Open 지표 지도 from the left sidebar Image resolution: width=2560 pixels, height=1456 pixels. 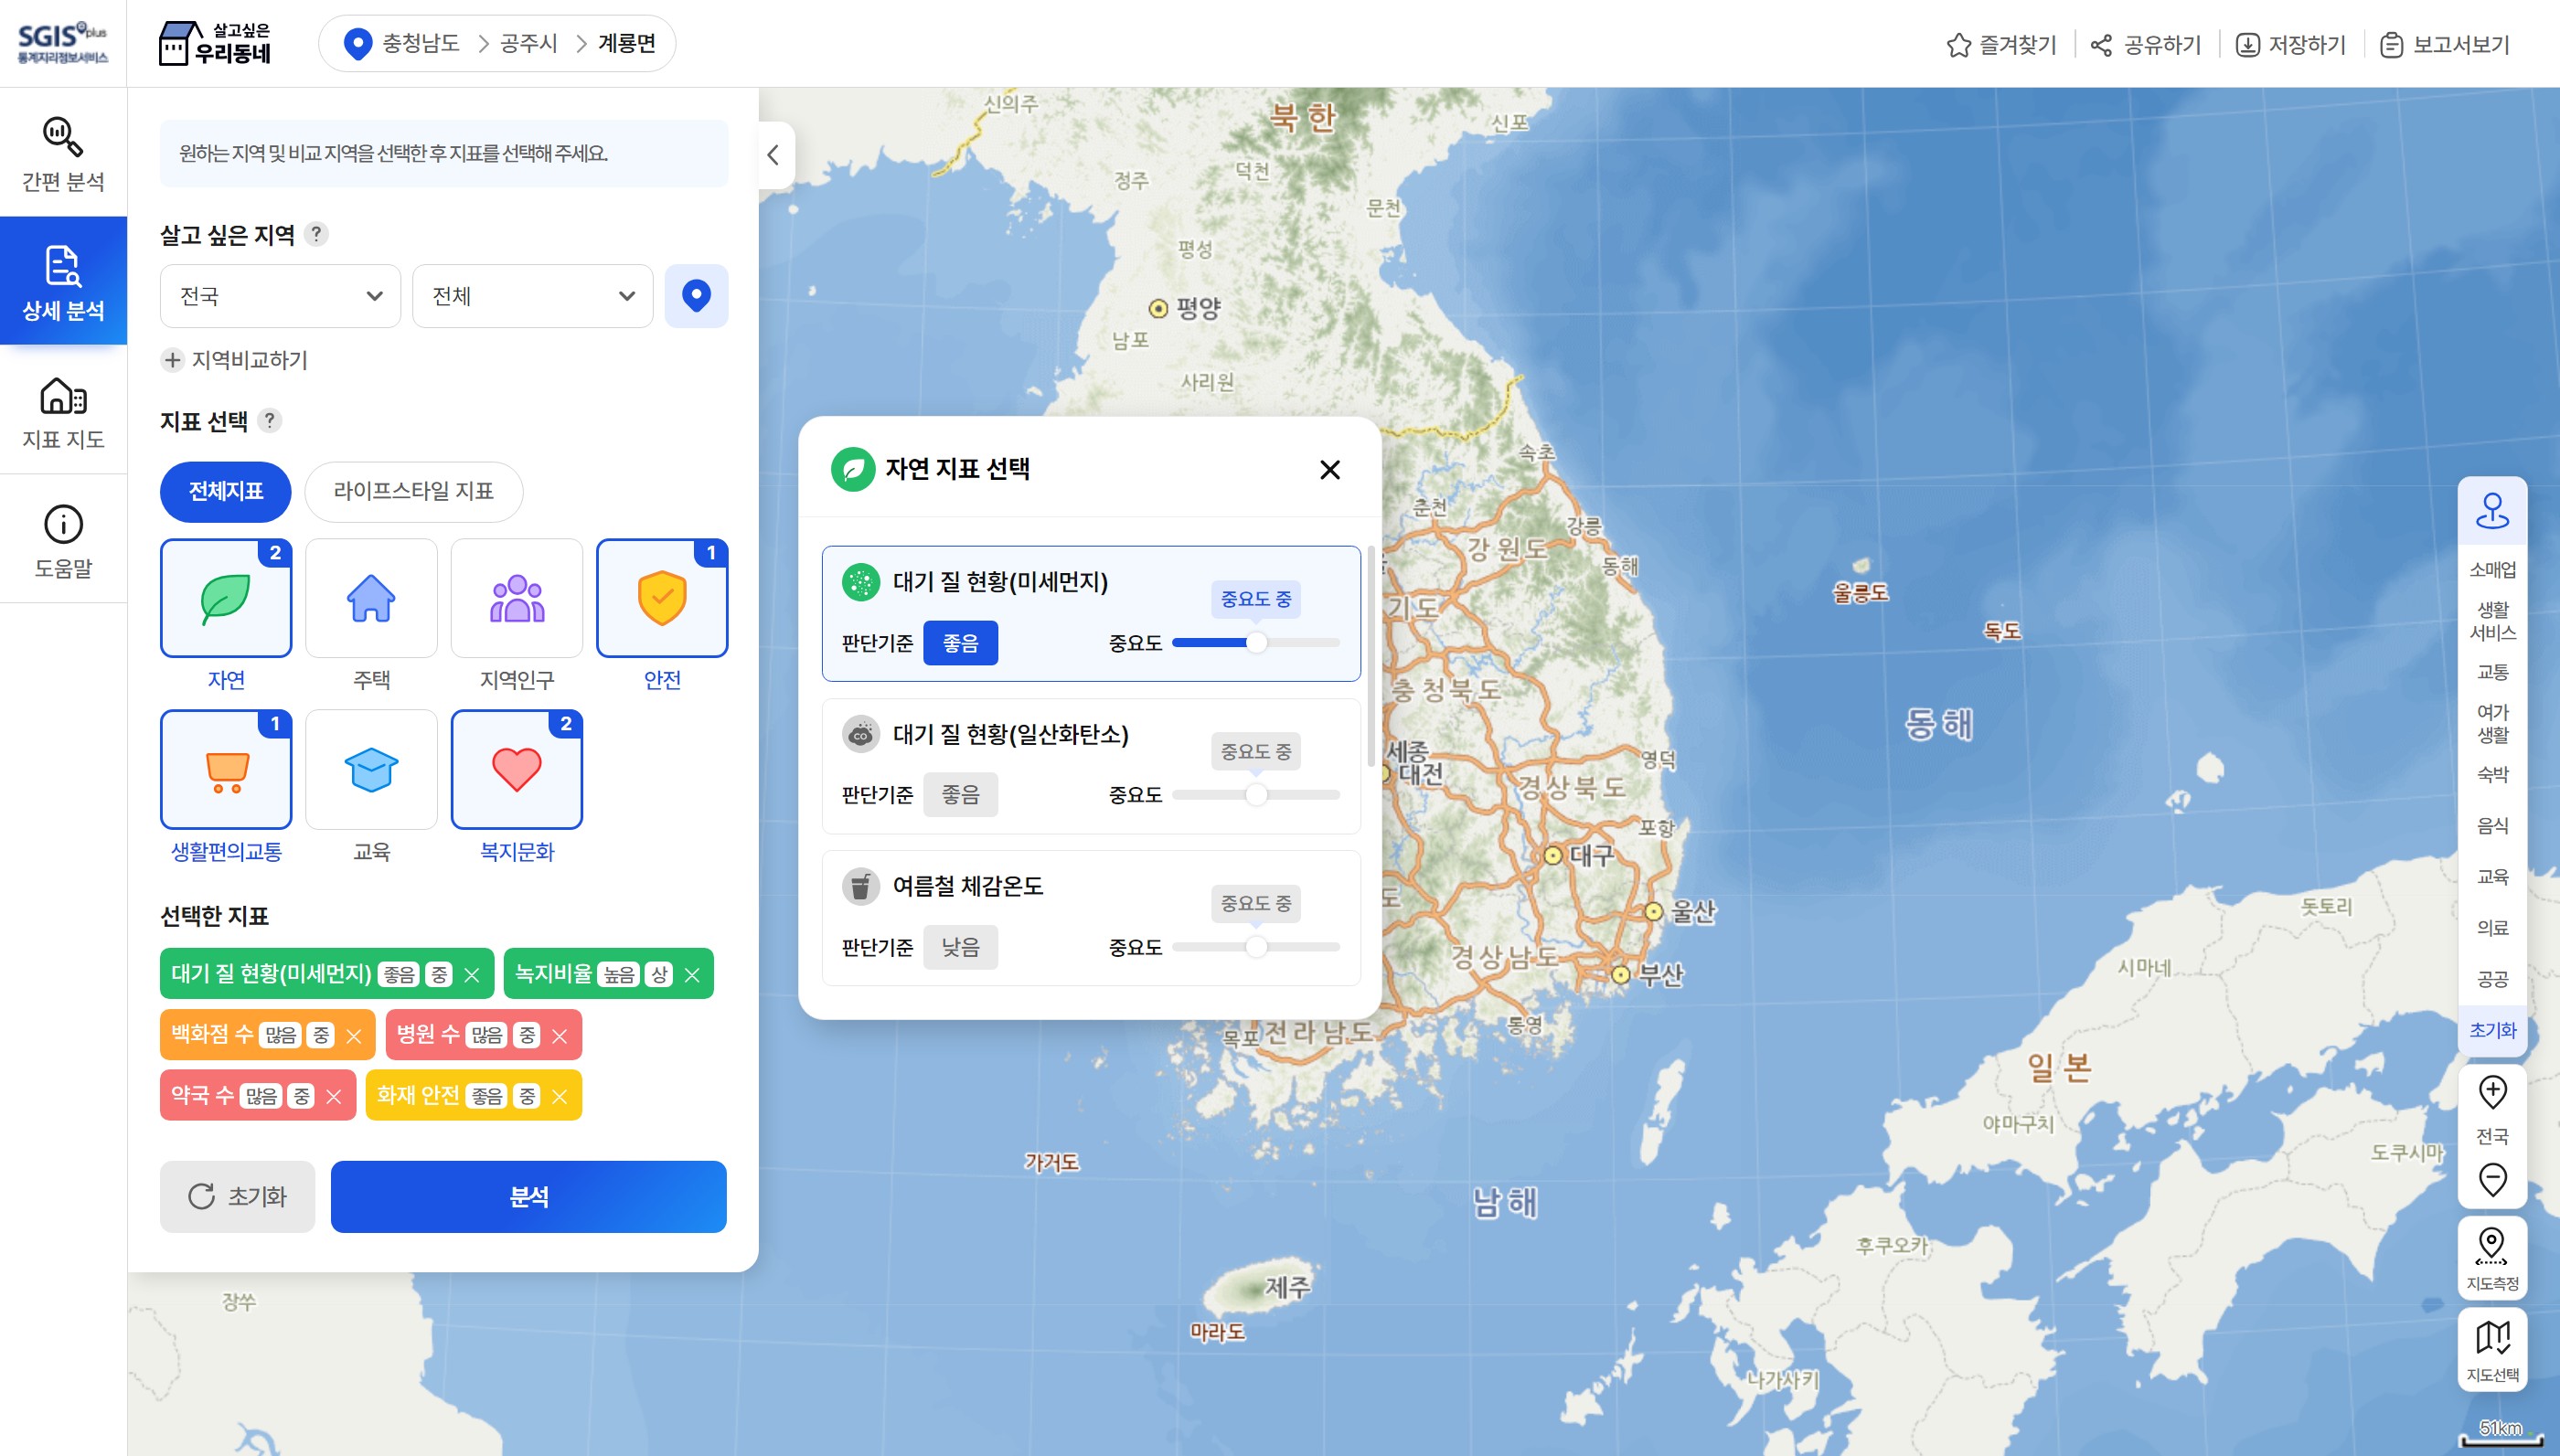point(62,411)
